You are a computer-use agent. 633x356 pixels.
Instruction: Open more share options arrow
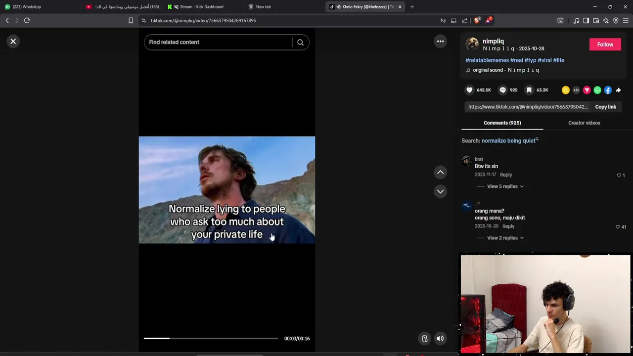point(618,90)
